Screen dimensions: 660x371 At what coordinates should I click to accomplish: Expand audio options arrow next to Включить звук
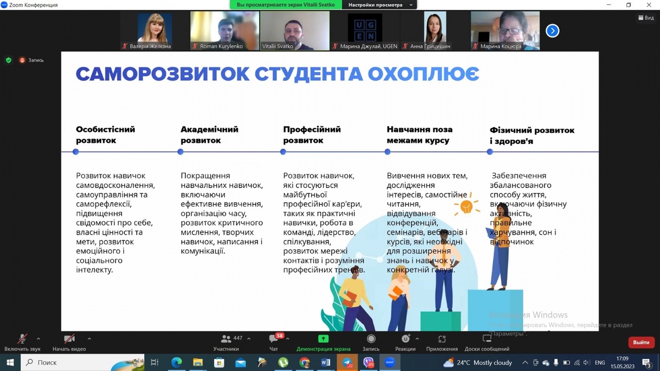[x=38, y=339]
